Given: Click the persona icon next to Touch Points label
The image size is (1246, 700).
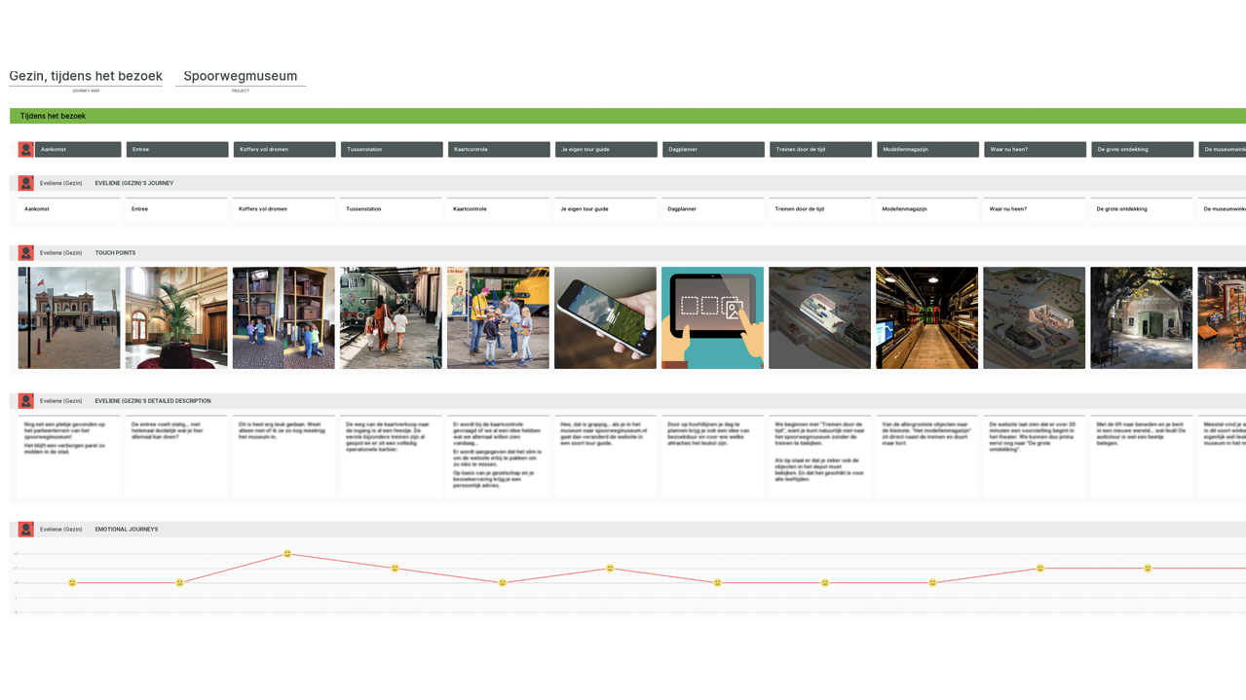Looking at the screenshot, I should coord(24,252).
